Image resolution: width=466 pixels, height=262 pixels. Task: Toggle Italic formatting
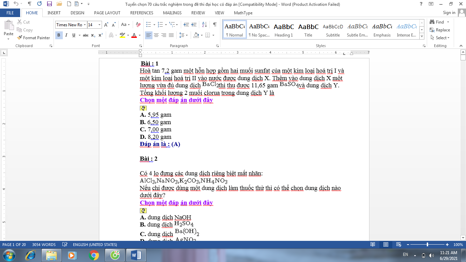pos(66,35)
